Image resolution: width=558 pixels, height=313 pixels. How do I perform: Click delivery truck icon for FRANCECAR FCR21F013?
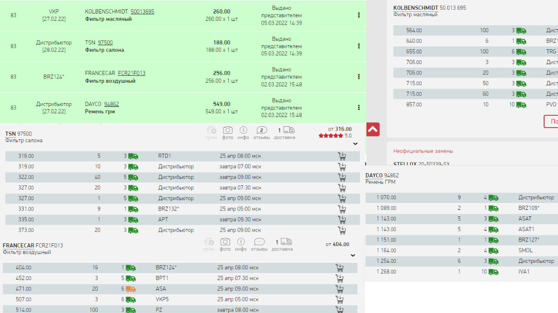pos(286,242)
